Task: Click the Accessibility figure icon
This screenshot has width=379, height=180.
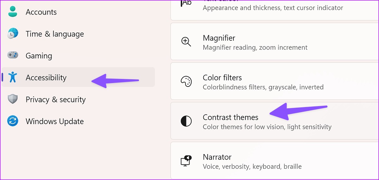Action: [13, 77]
